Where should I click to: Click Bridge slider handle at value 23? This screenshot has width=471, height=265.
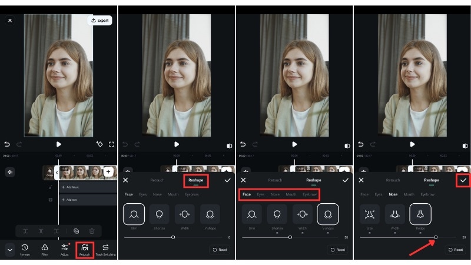436,237
